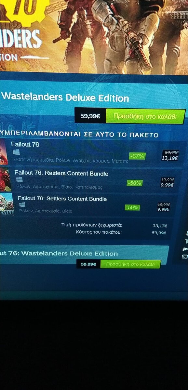188x390 pixels.
Task: Click Windows icon under Settlers Content Bundle
Action: click(x=22, y=205)
